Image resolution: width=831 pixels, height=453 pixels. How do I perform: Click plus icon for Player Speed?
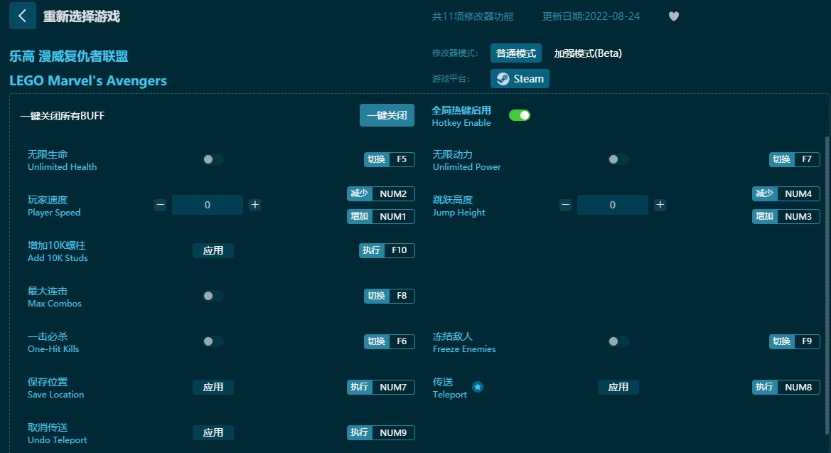(255, 205)
